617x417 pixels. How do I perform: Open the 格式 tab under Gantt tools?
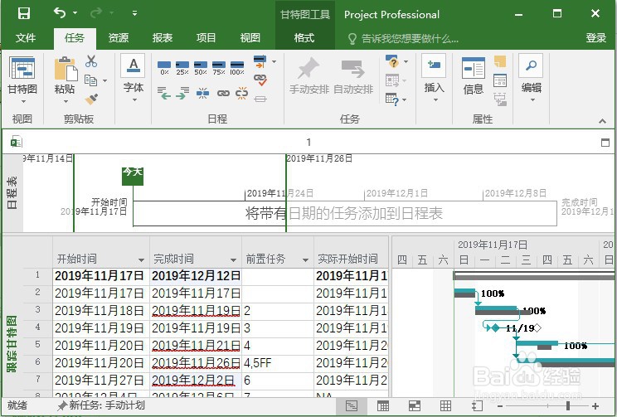pos(304,38)
